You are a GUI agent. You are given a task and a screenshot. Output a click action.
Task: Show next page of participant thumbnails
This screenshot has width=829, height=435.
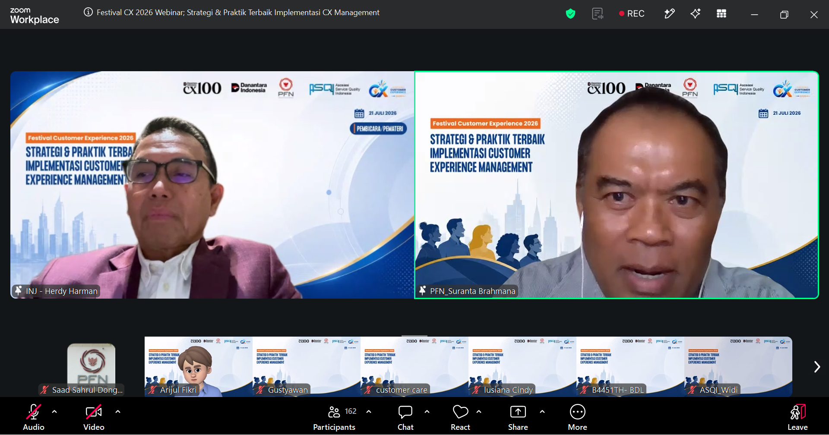click(817, 367)
